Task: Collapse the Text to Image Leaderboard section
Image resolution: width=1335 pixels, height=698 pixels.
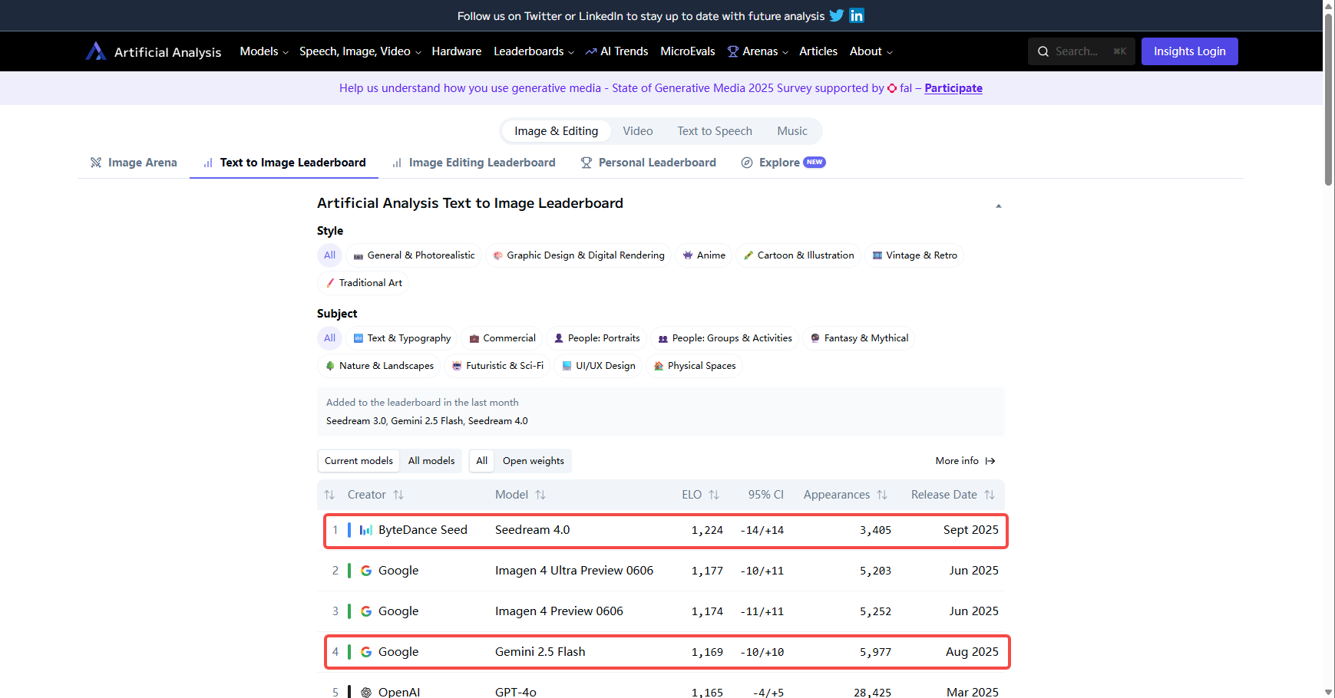Action: [x=998, y=206]
